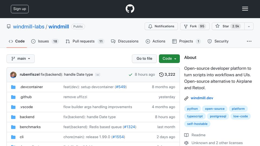Visit the windmill.dev website link
Viewport: 260px width, 146px height.
tap(202, 98)
